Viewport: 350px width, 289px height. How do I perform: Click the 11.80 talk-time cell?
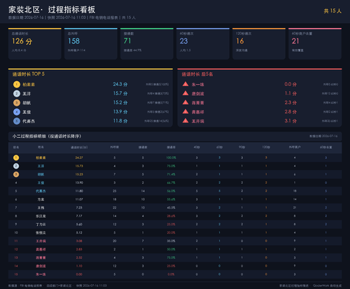[x=79, y=191]
